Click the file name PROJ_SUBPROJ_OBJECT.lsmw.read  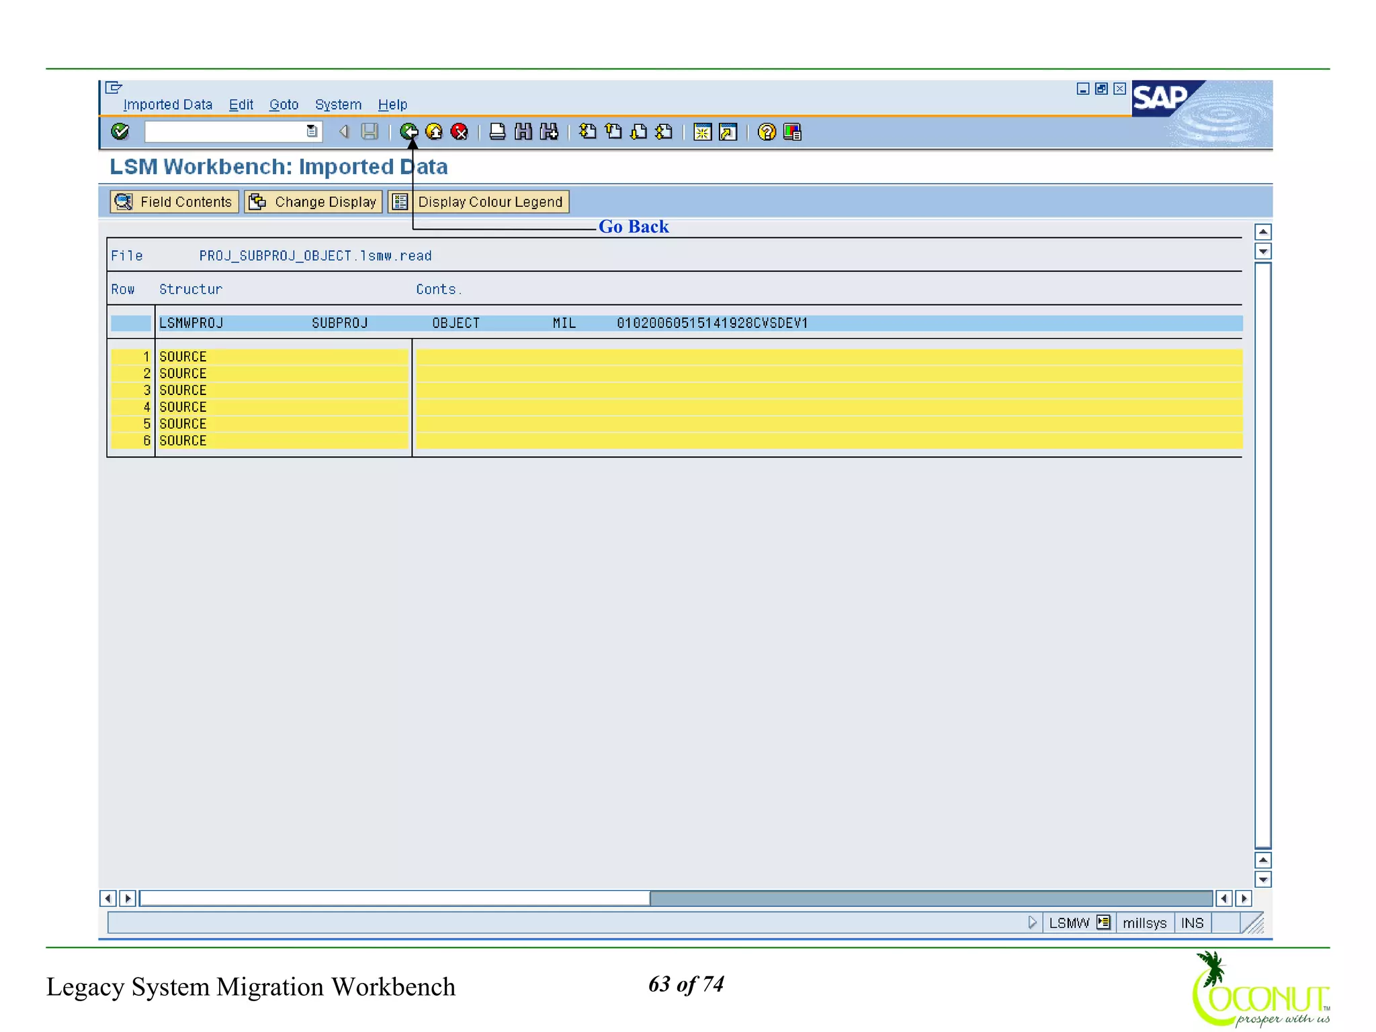point(316,256)
